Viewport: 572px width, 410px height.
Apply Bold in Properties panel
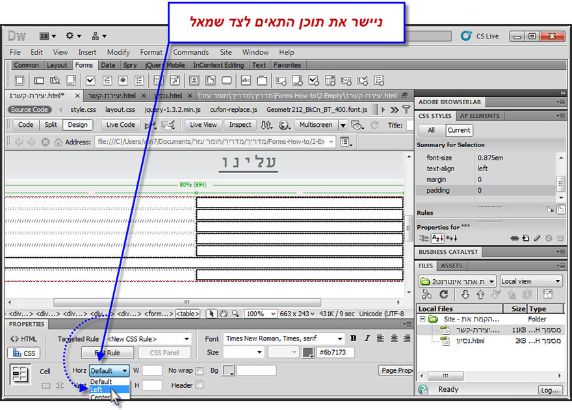(x=353, y=338)
